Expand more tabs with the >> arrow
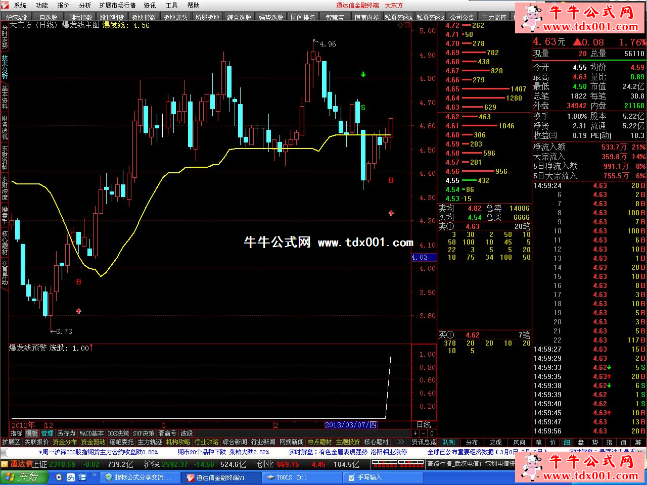647x485 pixels. coord(401,442)
